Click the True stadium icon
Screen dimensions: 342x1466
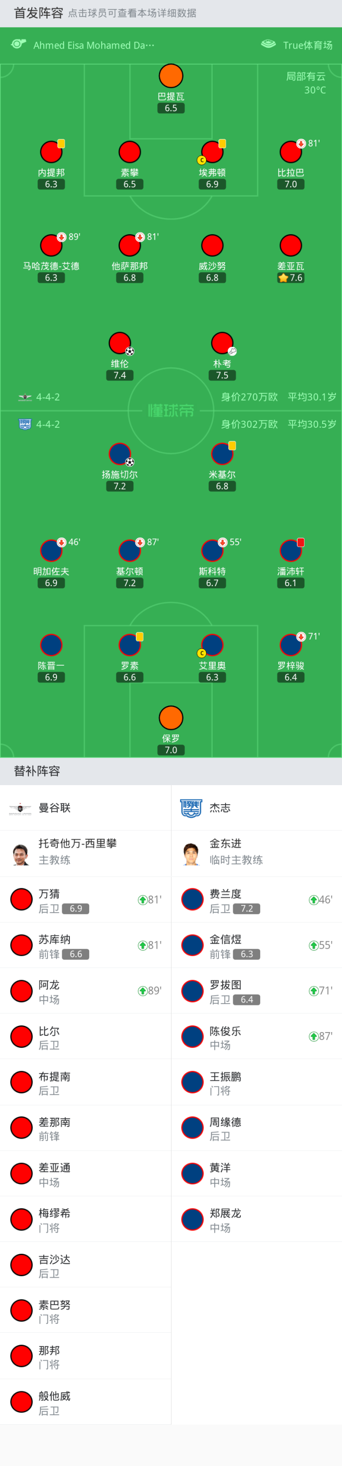(268, 44)
